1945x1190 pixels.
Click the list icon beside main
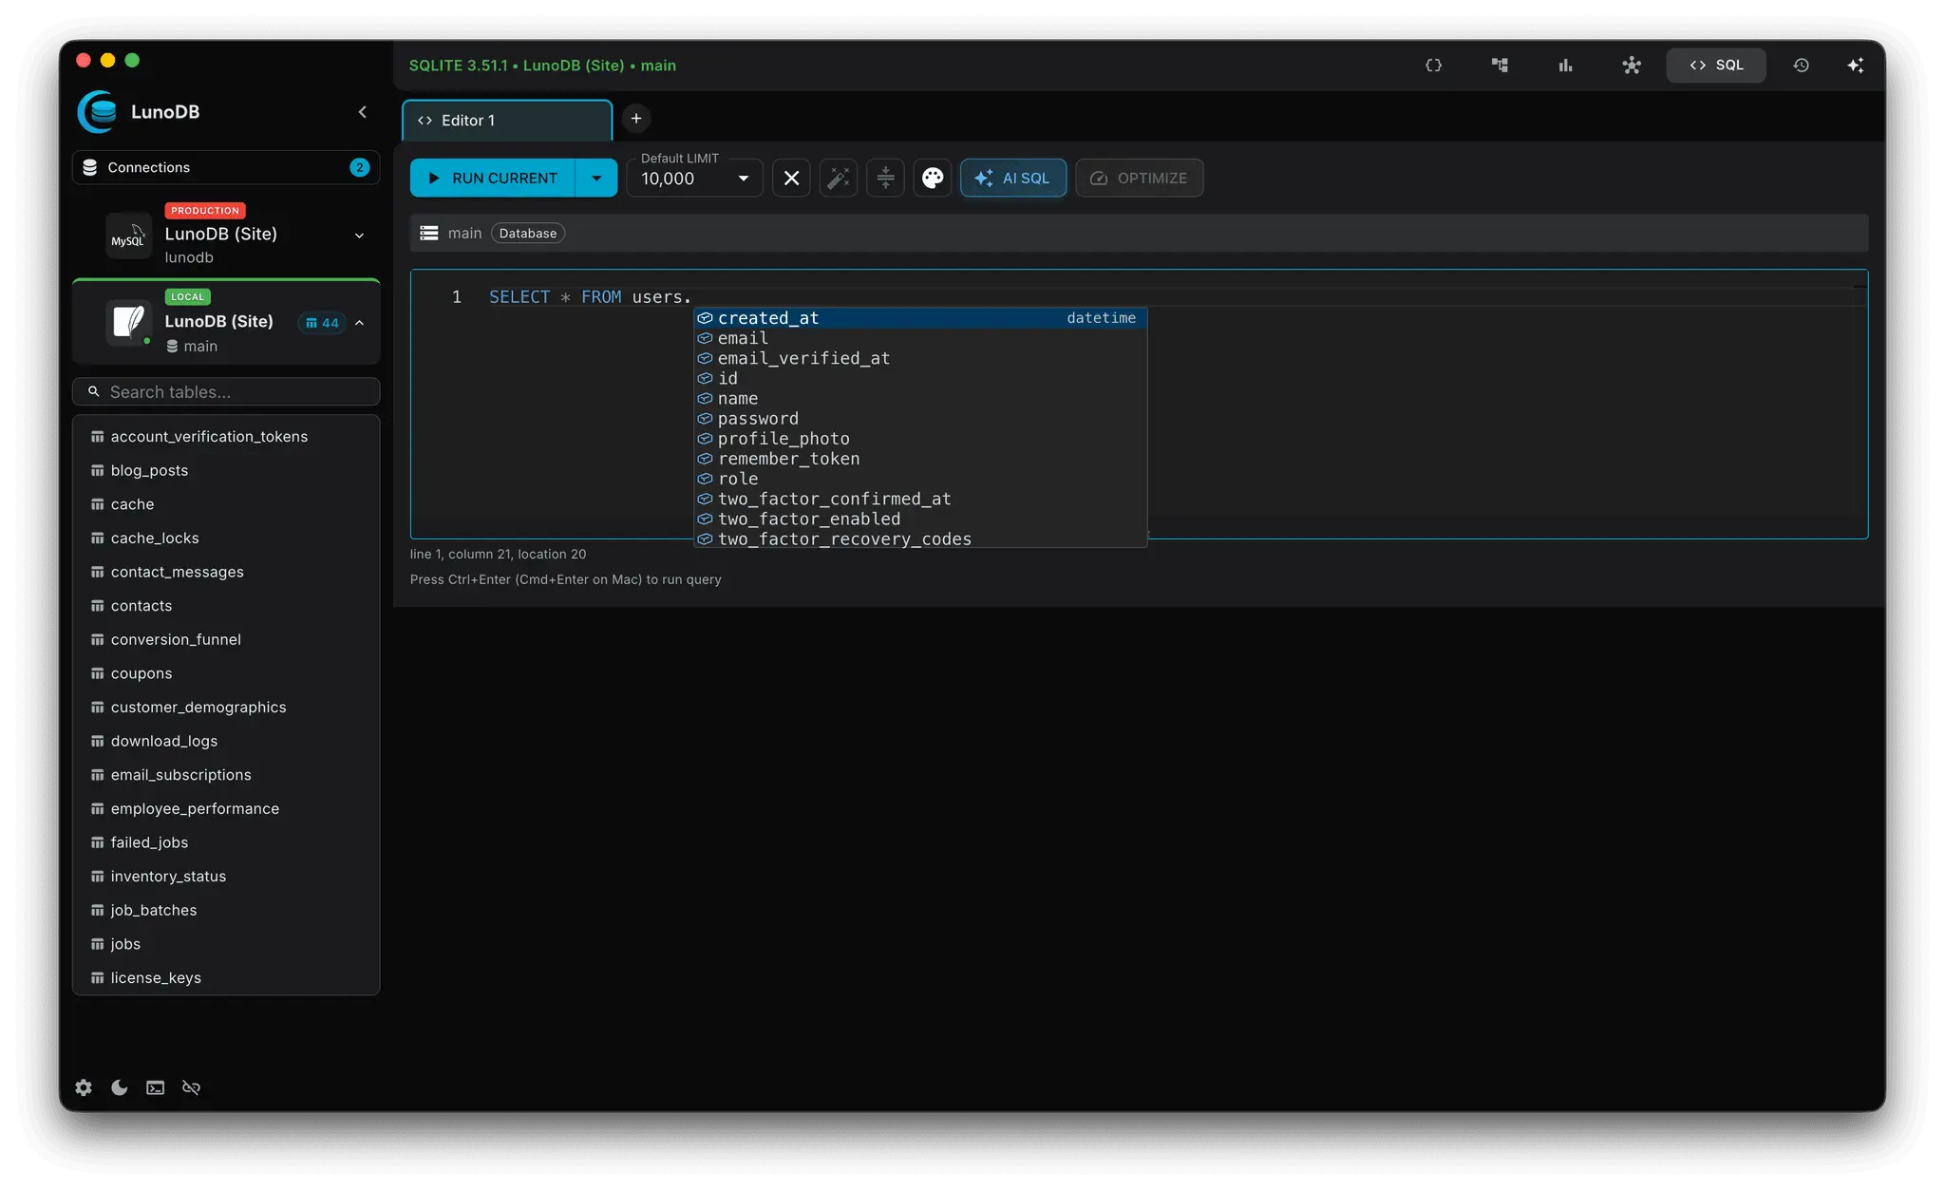click(x=429, y=233)
